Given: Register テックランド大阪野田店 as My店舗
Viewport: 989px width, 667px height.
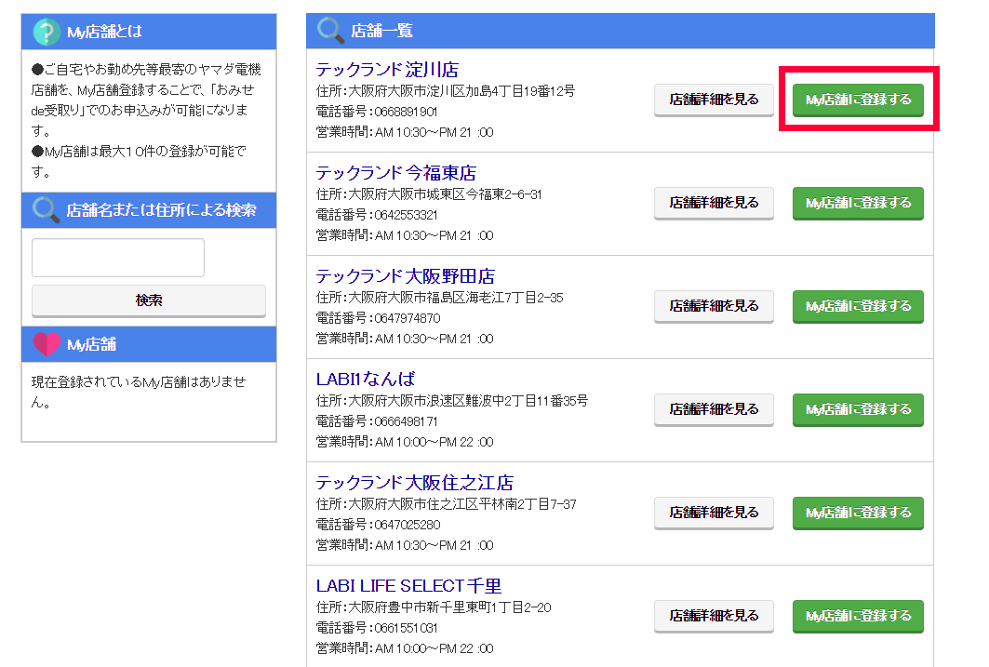Looking at the screenshot, I should pyautogui.click(x=858, y=306).
